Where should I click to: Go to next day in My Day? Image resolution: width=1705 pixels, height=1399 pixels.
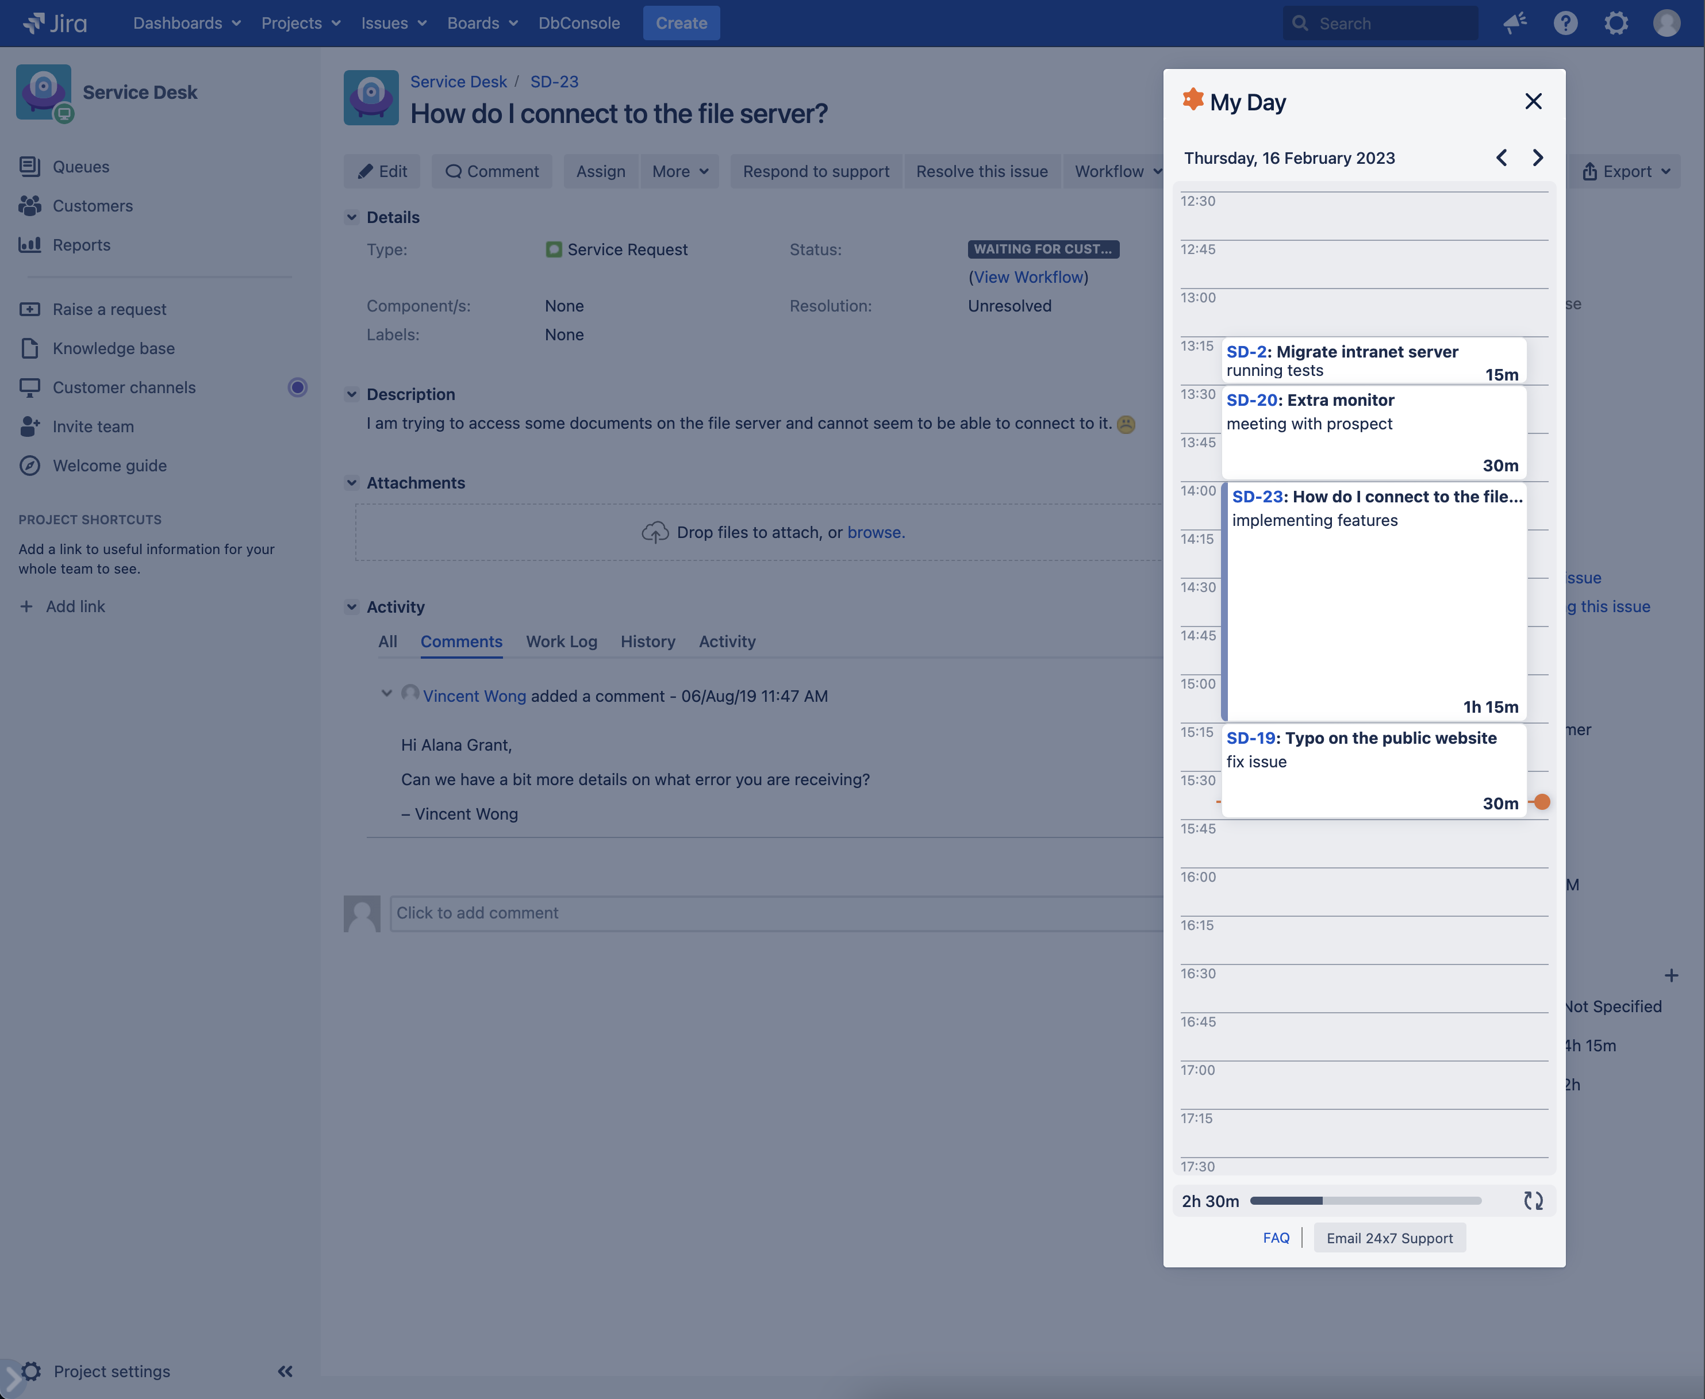[1537, 158]
